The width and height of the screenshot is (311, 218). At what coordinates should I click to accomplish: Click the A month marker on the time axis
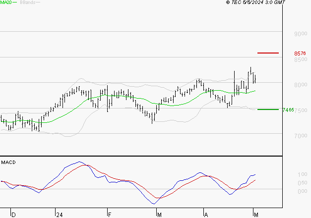[x=206, y=215]
